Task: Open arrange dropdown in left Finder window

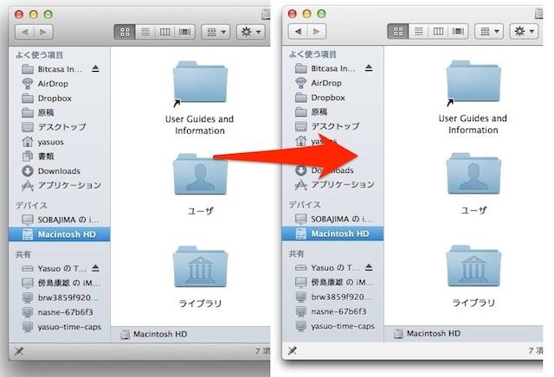Action: tap(216, 32)
